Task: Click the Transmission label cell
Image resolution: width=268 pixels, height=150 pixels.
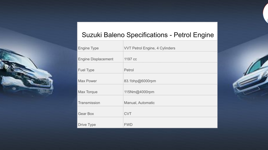Action: [x=100, y=101]
